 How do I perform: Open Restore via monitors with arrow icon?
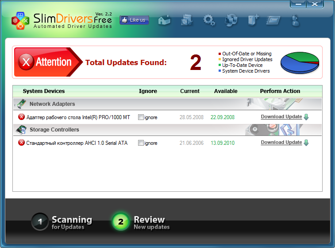click(x=231, y=20)
